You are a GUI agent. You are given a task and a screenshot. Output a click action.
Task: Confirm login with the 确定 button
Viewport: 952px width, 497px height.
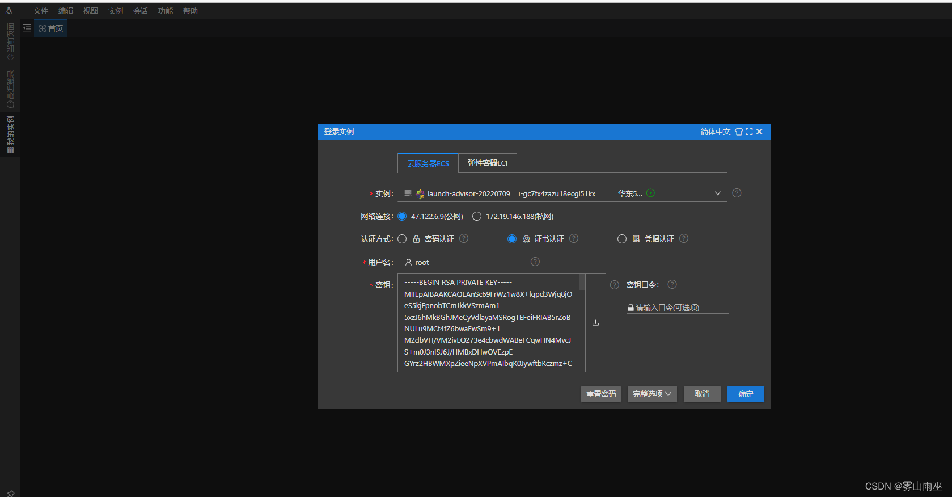point(746,394)
